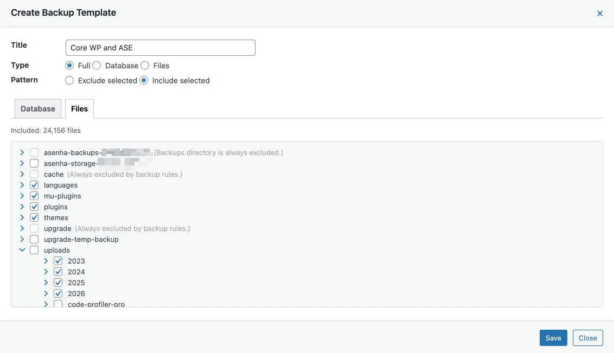Expand the 2023 uploads subfolder

pyautogui.click(x=46, y=261)
